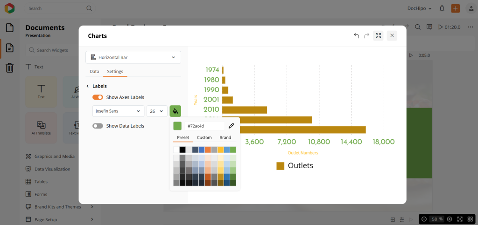Screen dimensions: 478x225
Task: Zoom in with the plus button
Action: tap(450, 219)
